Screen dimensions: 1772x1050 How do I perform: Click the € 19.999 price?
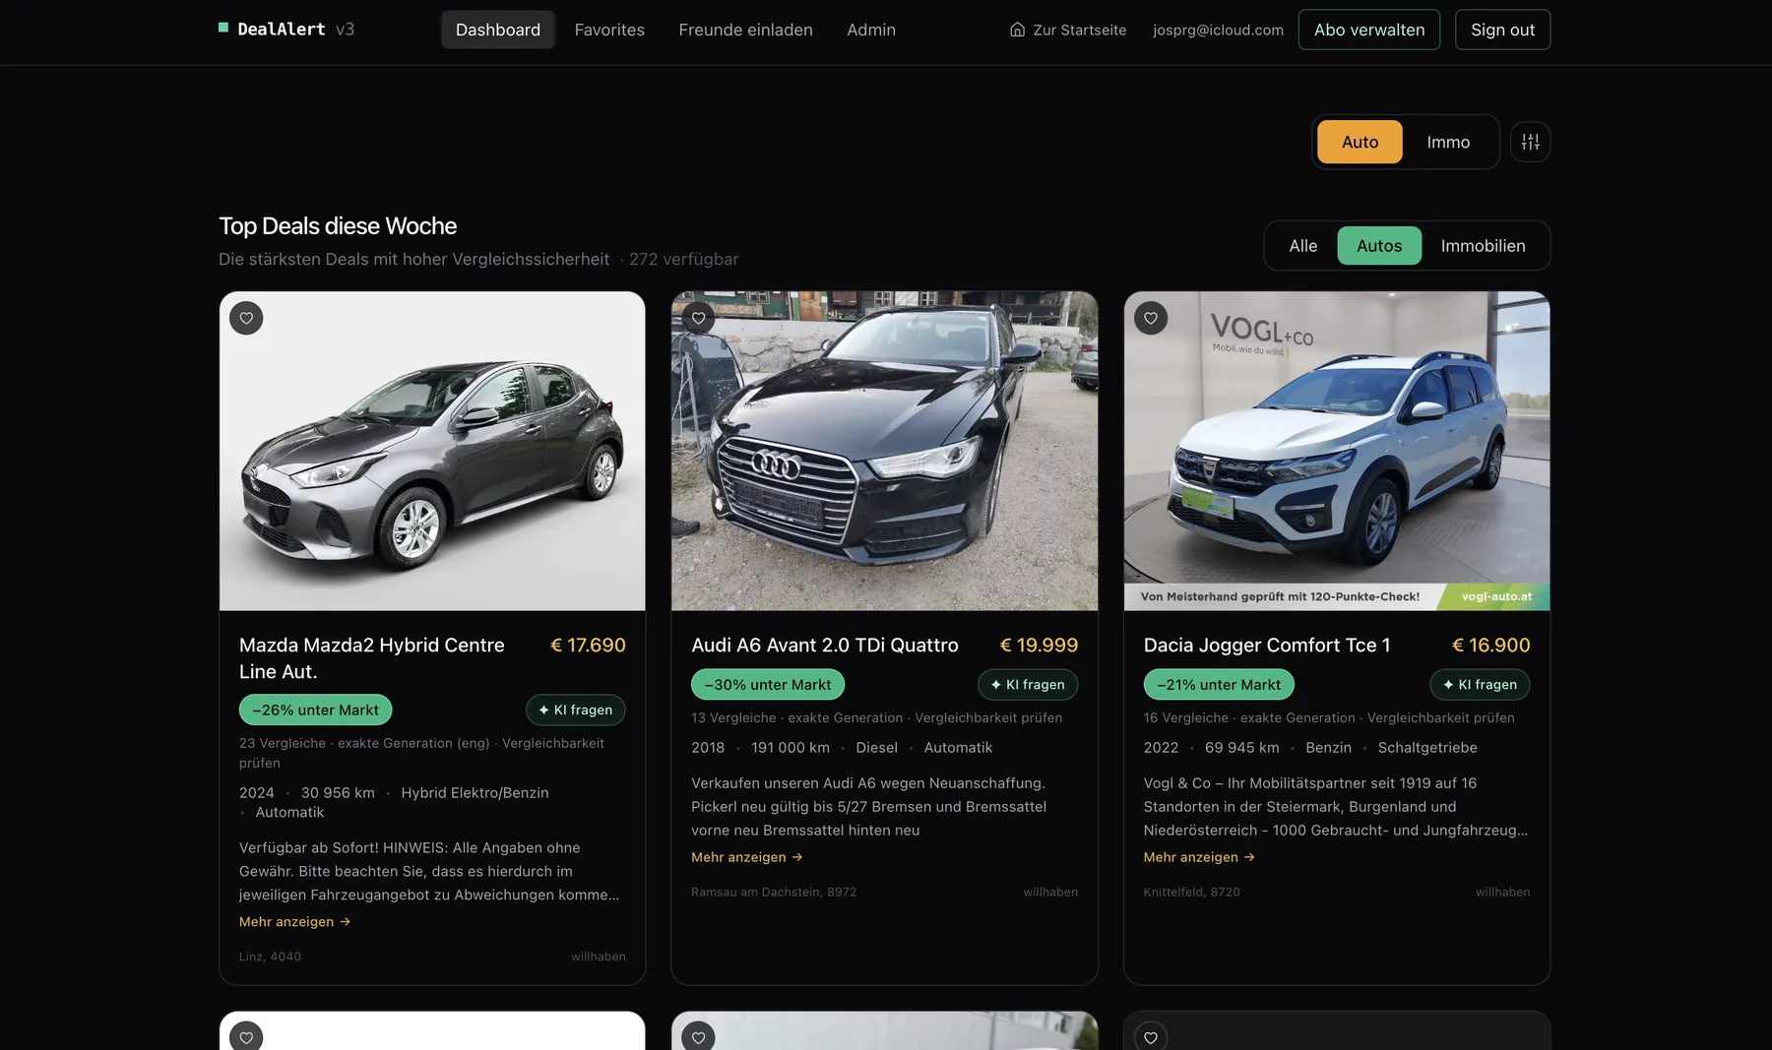pos(1039,646)
